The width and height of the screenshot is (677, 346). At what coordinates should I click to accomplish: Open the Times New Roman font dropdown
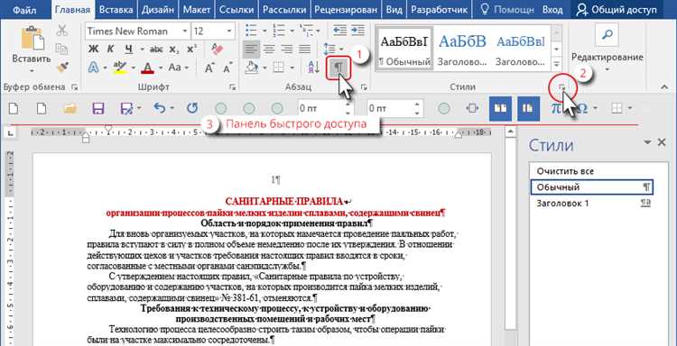tap(185, 31)
